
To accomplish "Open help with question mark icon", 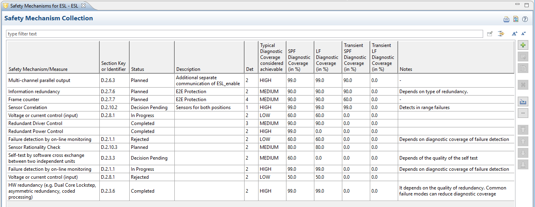I will (x=525, y=19).
